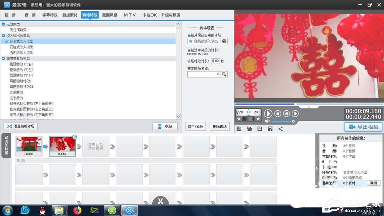Open the Windows Start menu

tap(7, 210)
